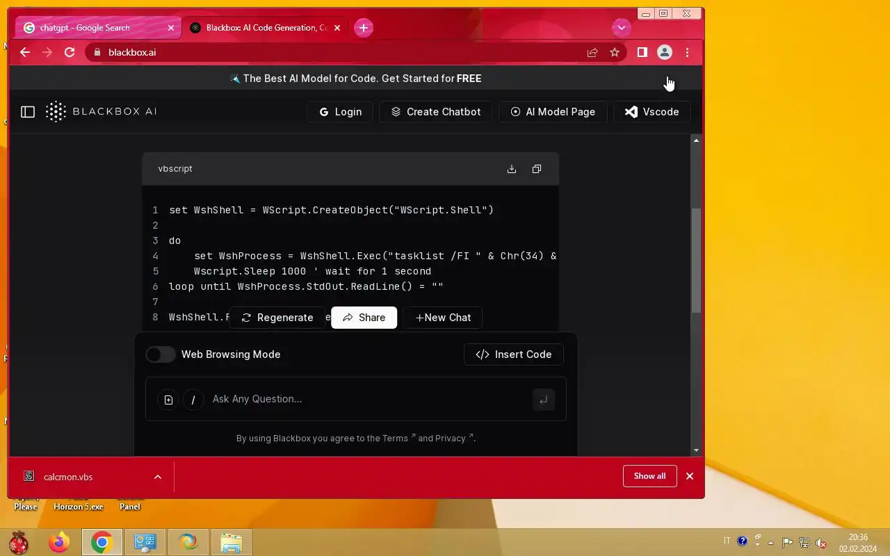
Task: Focus the Ask Any Question input
Action: [369, 399]
